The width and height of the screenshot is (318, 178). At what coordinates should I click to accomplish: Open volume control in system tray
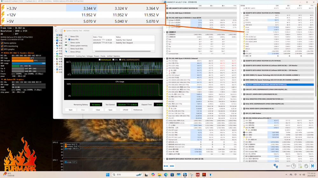[304, 175]
